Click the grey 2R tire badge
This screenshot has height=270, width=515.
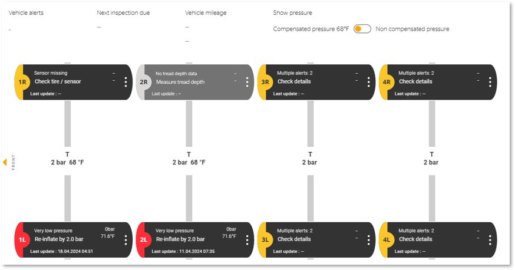click(x=144, y=82)
